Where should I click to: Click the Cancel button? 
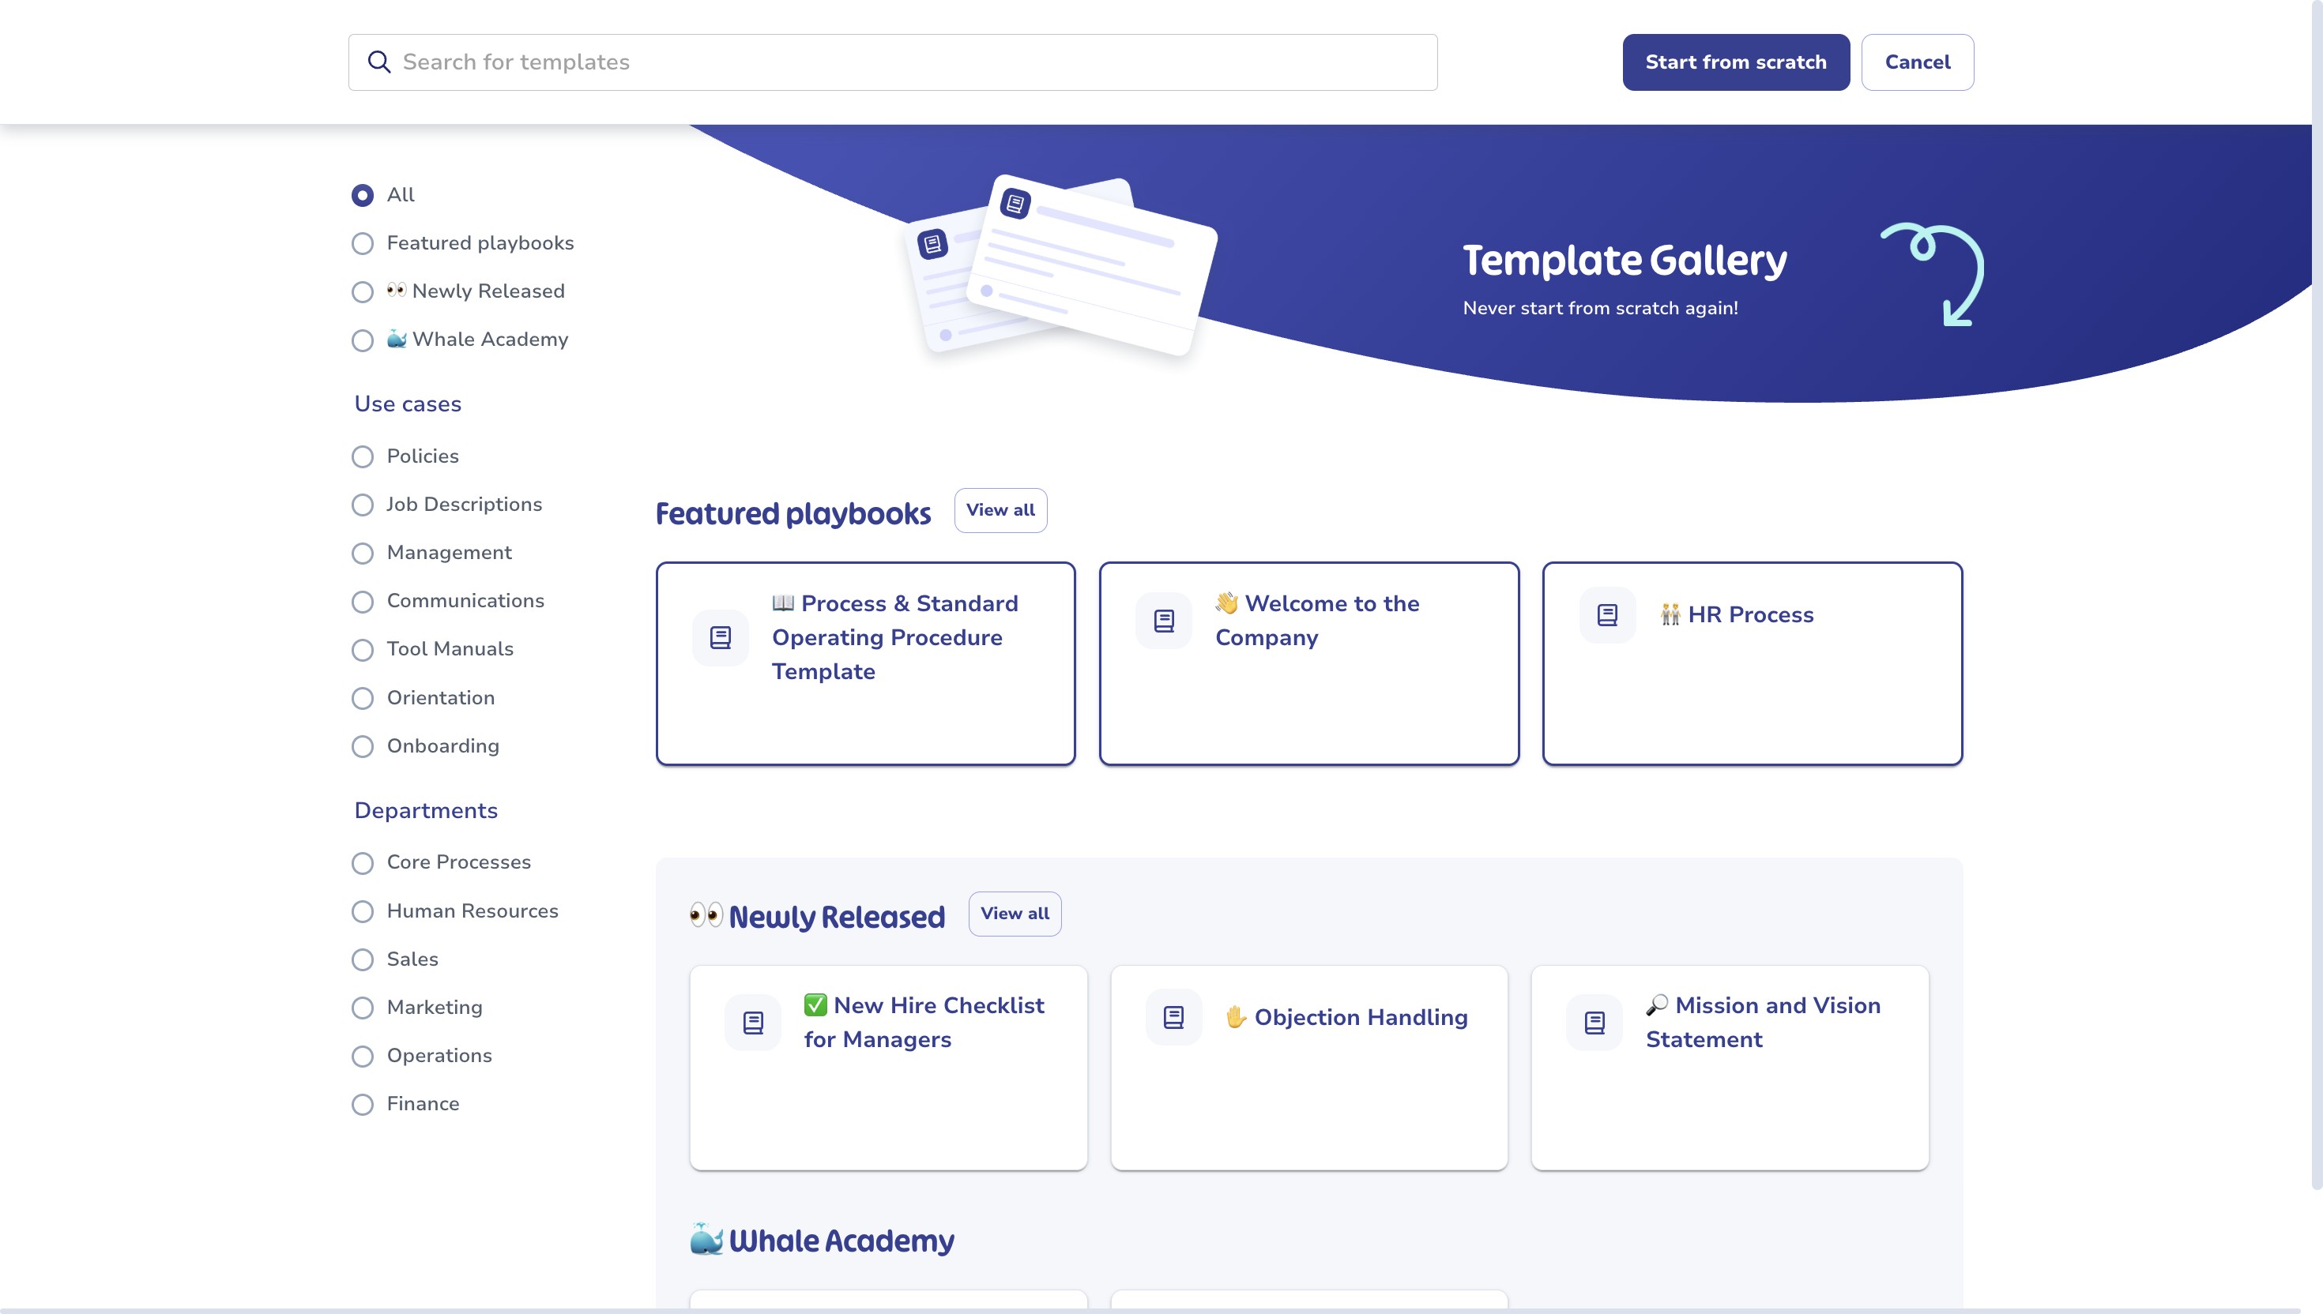click(1917, 62)
